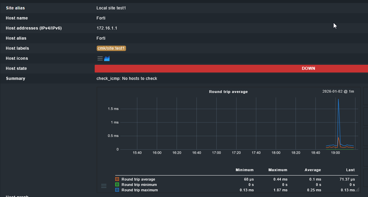The width and height of the screenshot is (368, 197).
Task: Click the blue spike peak in graph
Action: [x=338, y=99]
